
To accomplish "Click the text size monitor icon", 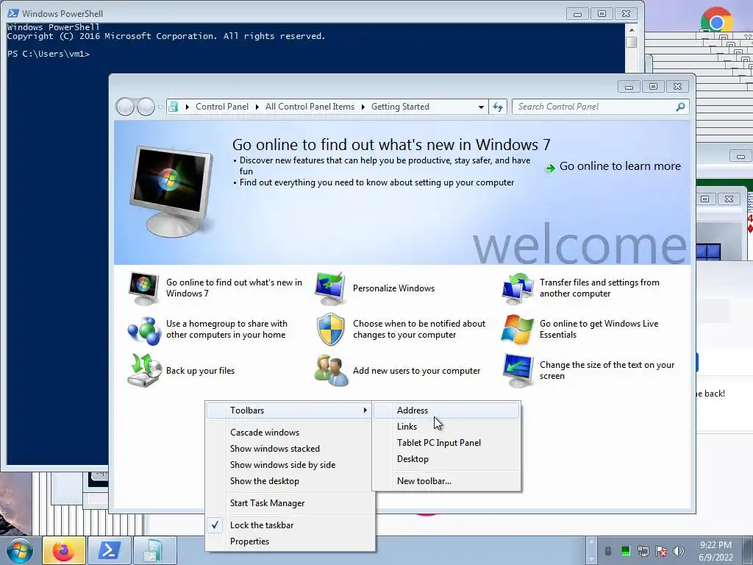I will click(x=518, y=371).
